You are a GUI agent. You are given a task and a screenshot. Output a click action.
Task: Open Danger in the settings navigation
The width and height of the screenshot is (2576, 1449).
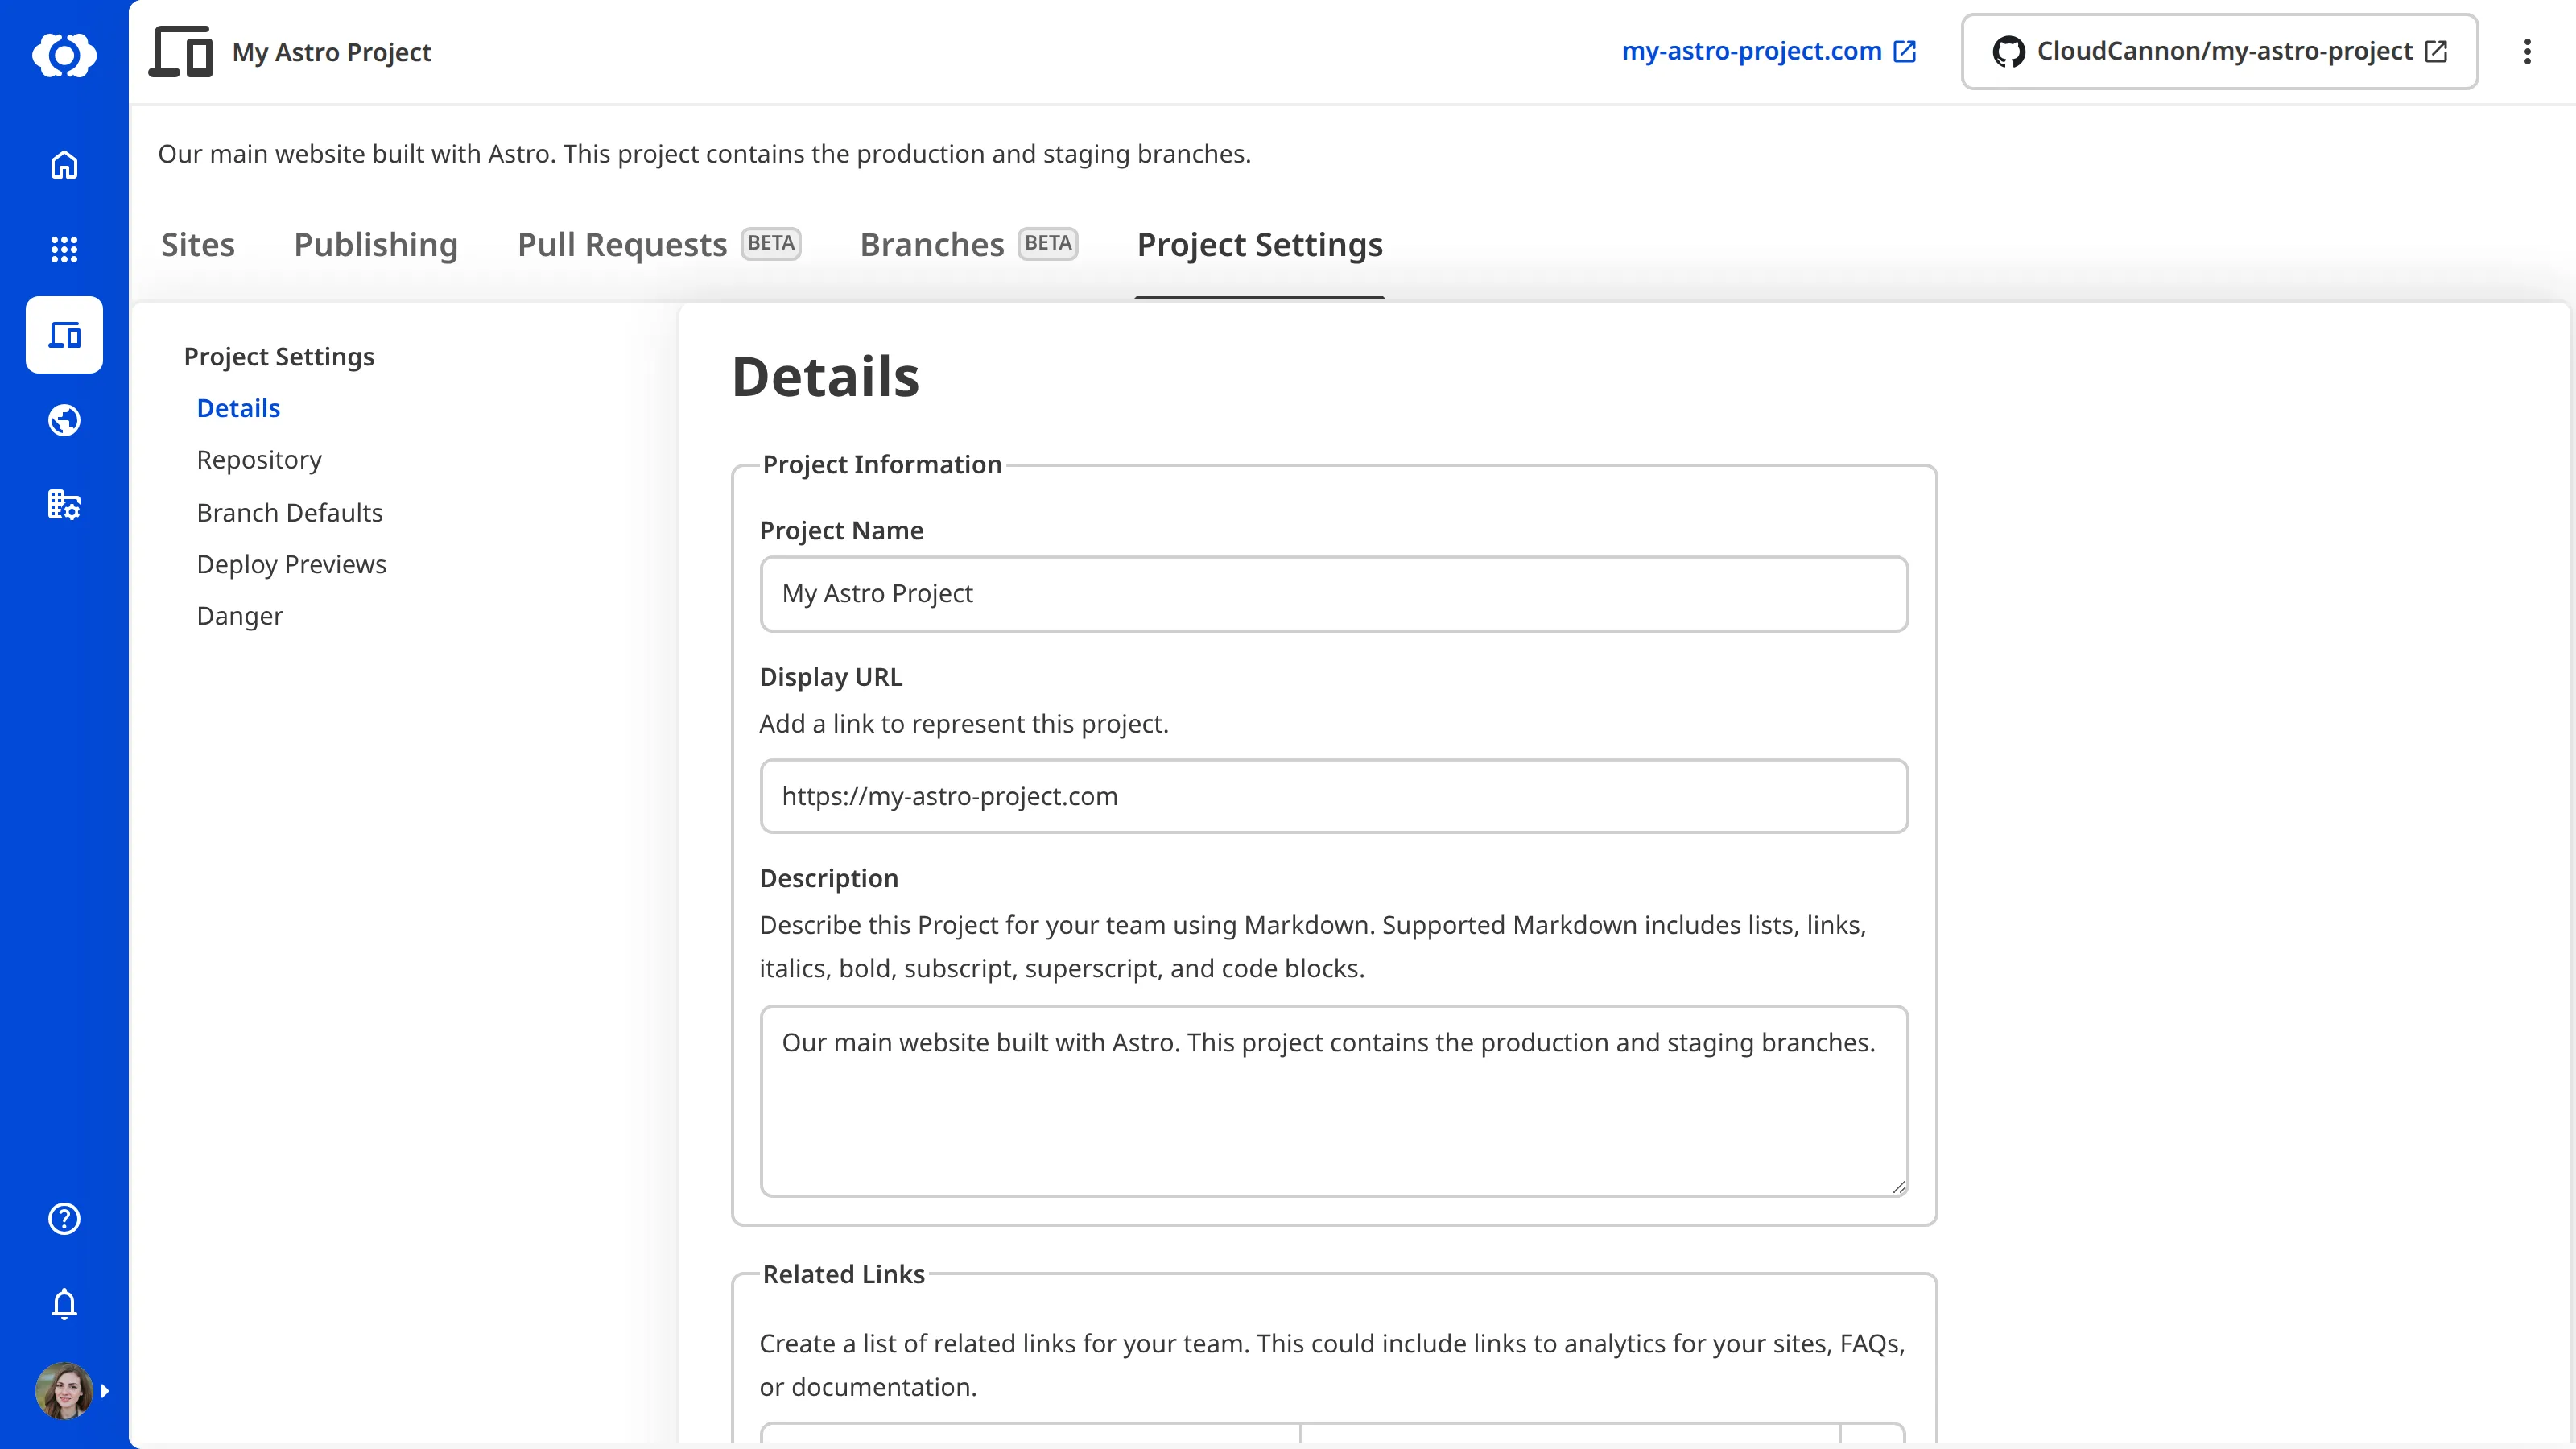click(240, 616)
